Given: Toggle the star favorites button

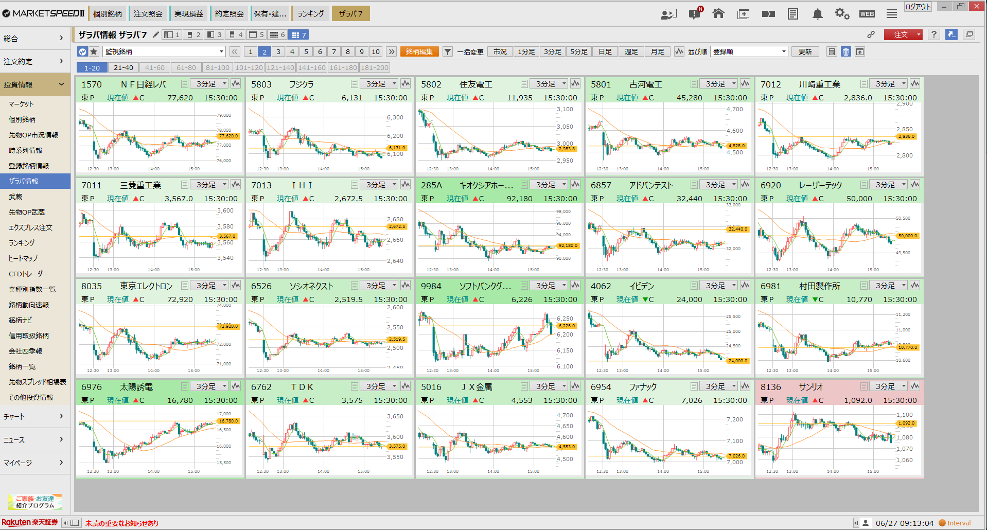Looking at the screenshot, I should click(94, 51).
